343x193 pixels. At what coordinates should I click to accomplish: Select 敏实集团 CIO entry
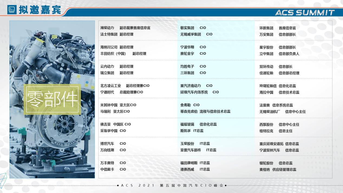point(193,28)
